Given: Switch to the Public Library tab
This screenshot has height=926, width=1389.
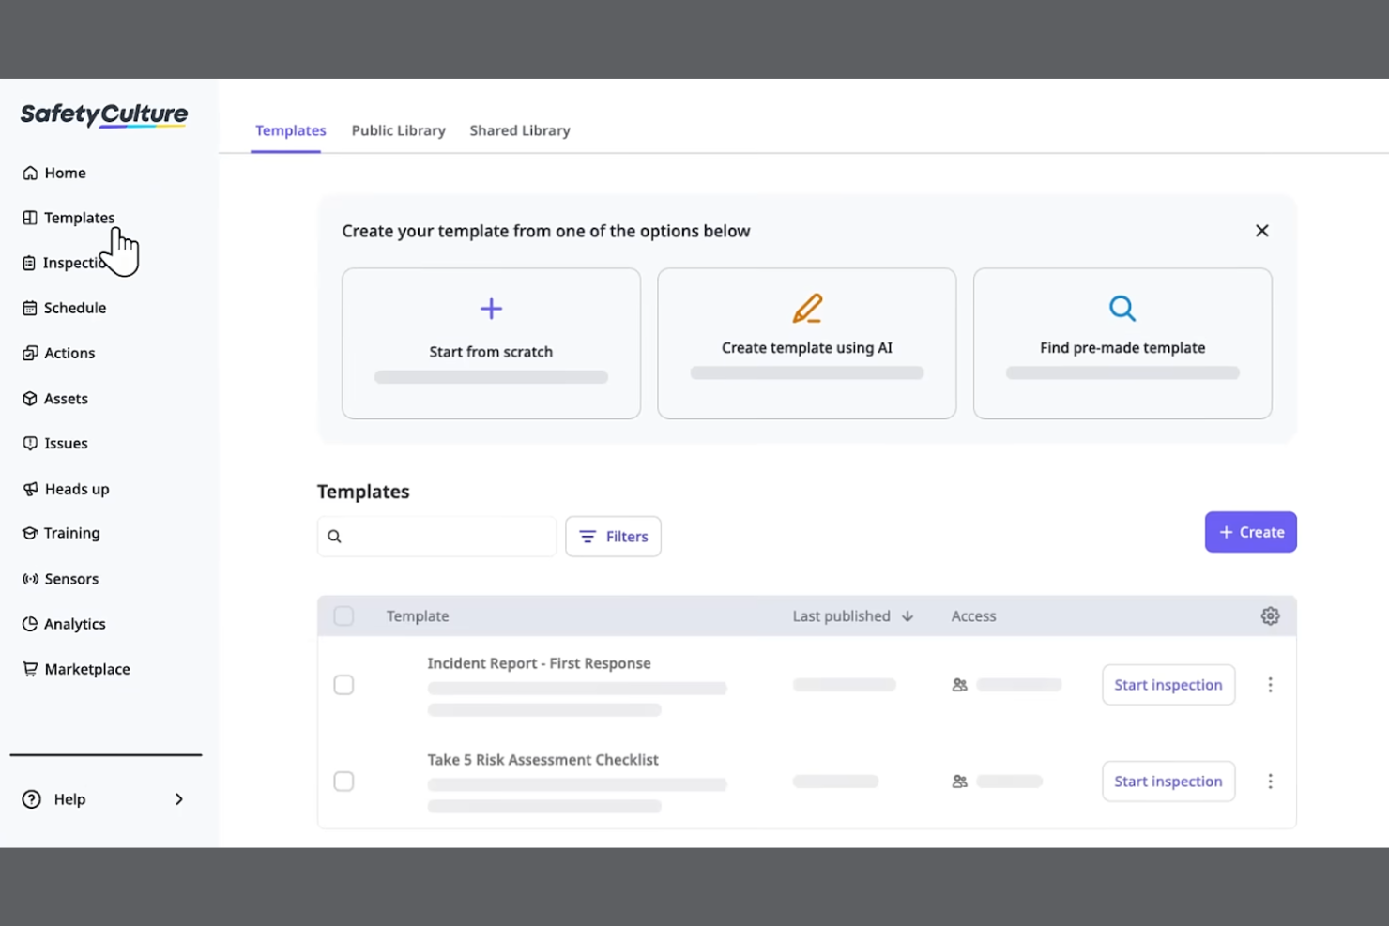Looking at the screenshot, I should (398, 130).
